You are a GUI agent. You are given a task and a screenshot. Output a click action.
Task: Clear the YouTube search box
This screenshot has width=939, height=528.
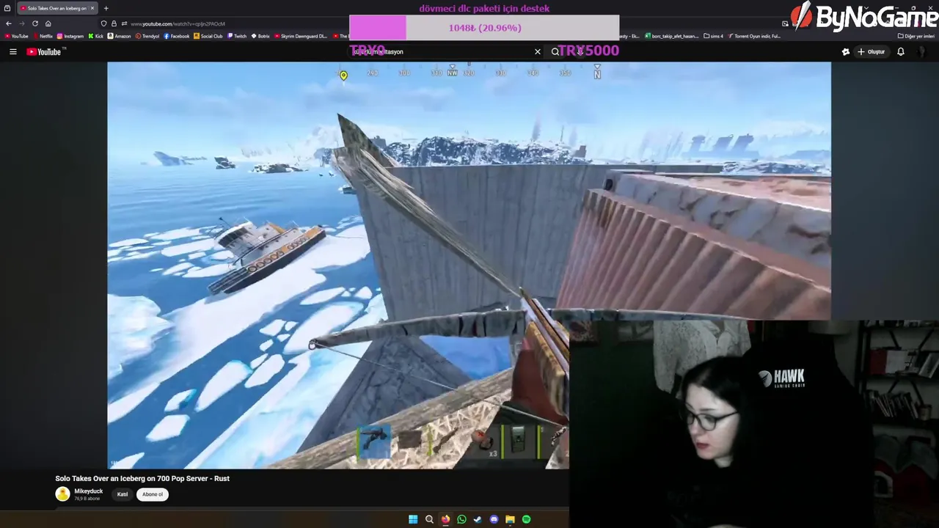[538, 52]
